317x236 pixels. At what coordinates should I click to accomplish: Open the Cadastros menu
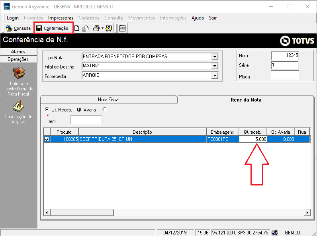click(x=89, y=18)
